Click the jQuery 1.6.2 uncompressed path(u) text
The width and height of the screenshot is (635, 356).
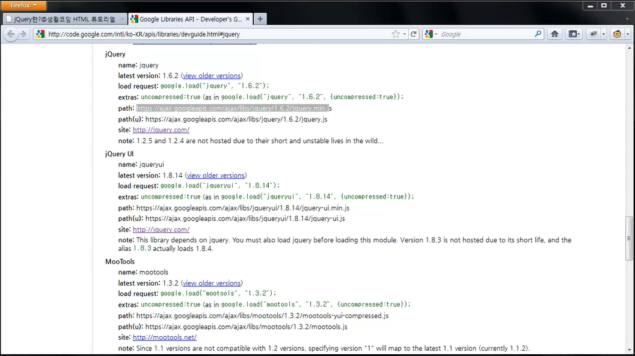pos(236,119)
